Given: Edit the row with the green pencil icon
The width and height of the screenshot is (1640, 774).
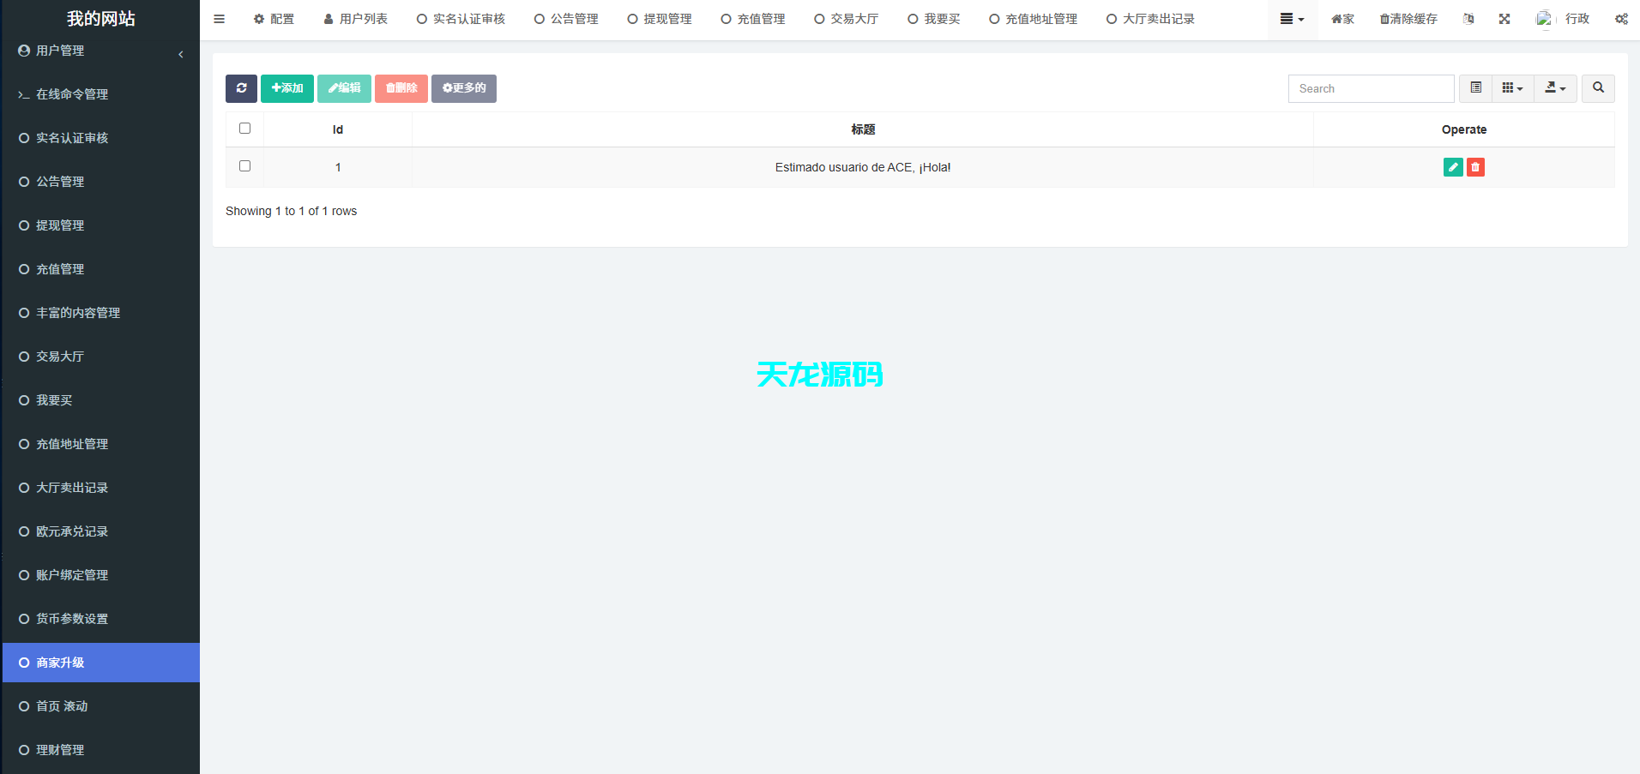Looking at the screenshot, I should pos(1451,167).
